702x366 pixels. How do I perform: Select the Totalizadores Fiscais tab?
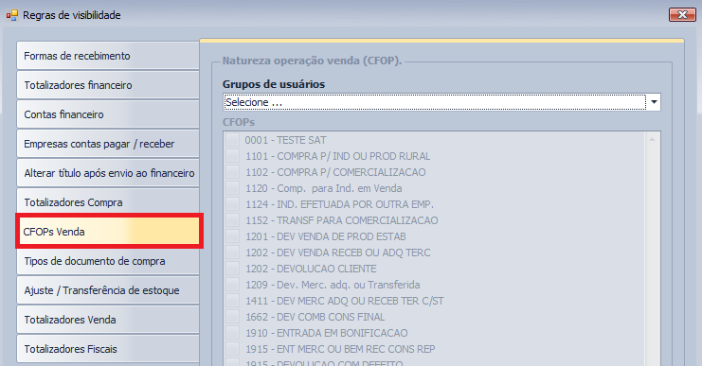point(108,349)
